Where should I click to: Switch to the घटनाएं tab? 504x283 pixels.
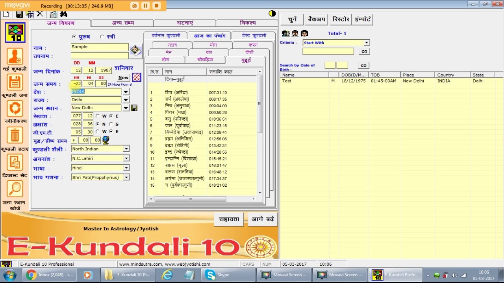(x=185, y=23)
